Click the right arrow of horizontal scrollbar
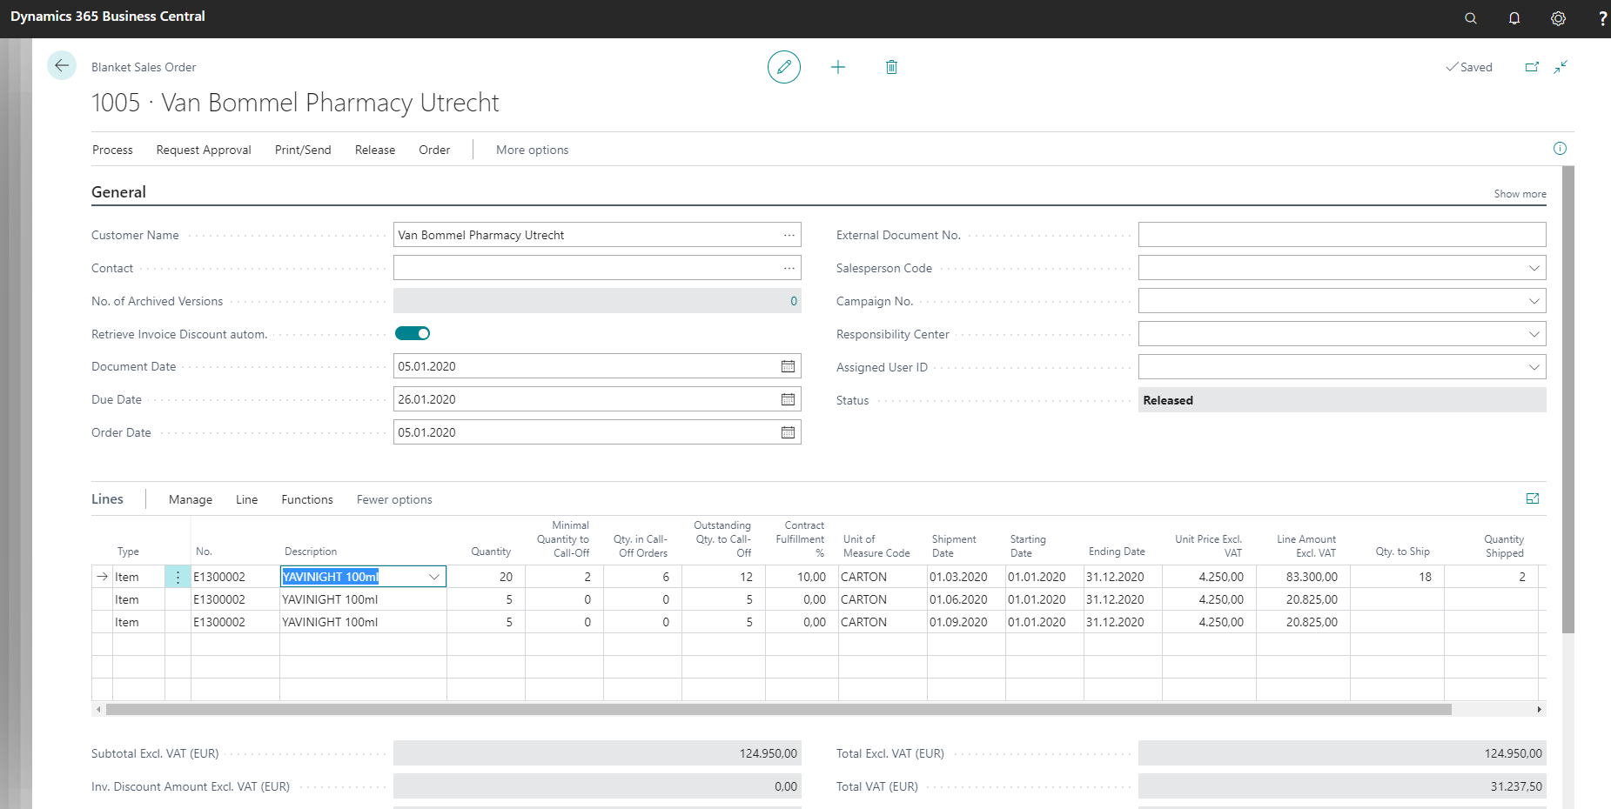1611x809 pixels. tap(1539, 710)
